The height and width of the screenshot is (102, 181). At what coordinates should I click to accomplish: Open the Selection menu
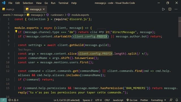pos(28,3)
